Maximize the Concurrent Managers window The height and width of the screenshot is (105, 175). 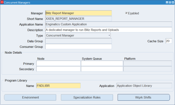click(170, 3)
